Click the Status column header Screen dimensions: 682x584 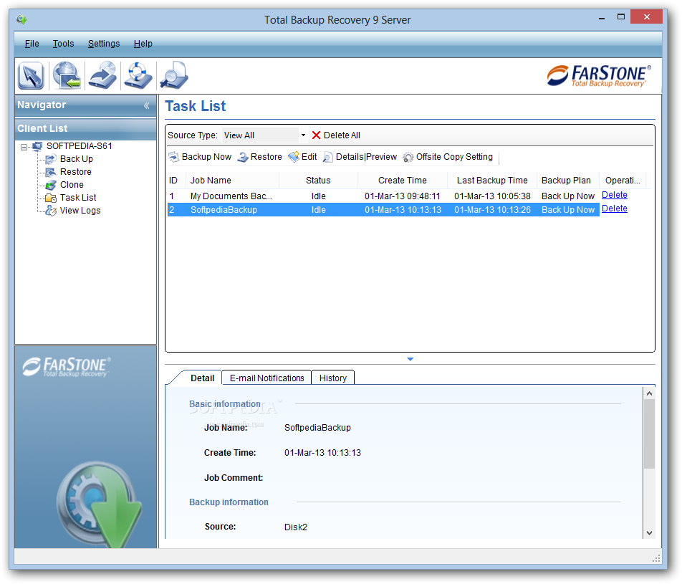[318, 180]
